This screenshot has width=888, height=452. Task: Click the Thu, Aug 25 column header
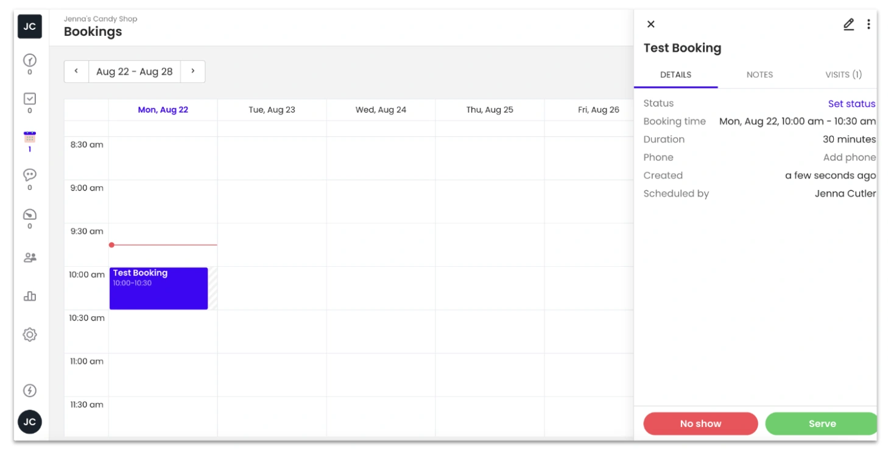pos(490,110)
